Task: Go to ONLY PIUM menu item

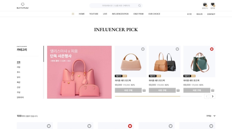Action: pos(138,14)
